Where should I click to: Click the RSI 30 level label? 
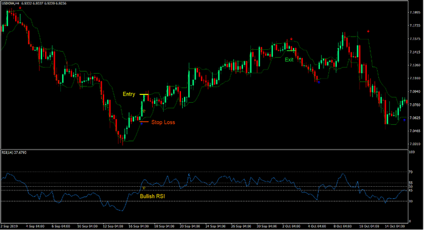tap(411, 201)
